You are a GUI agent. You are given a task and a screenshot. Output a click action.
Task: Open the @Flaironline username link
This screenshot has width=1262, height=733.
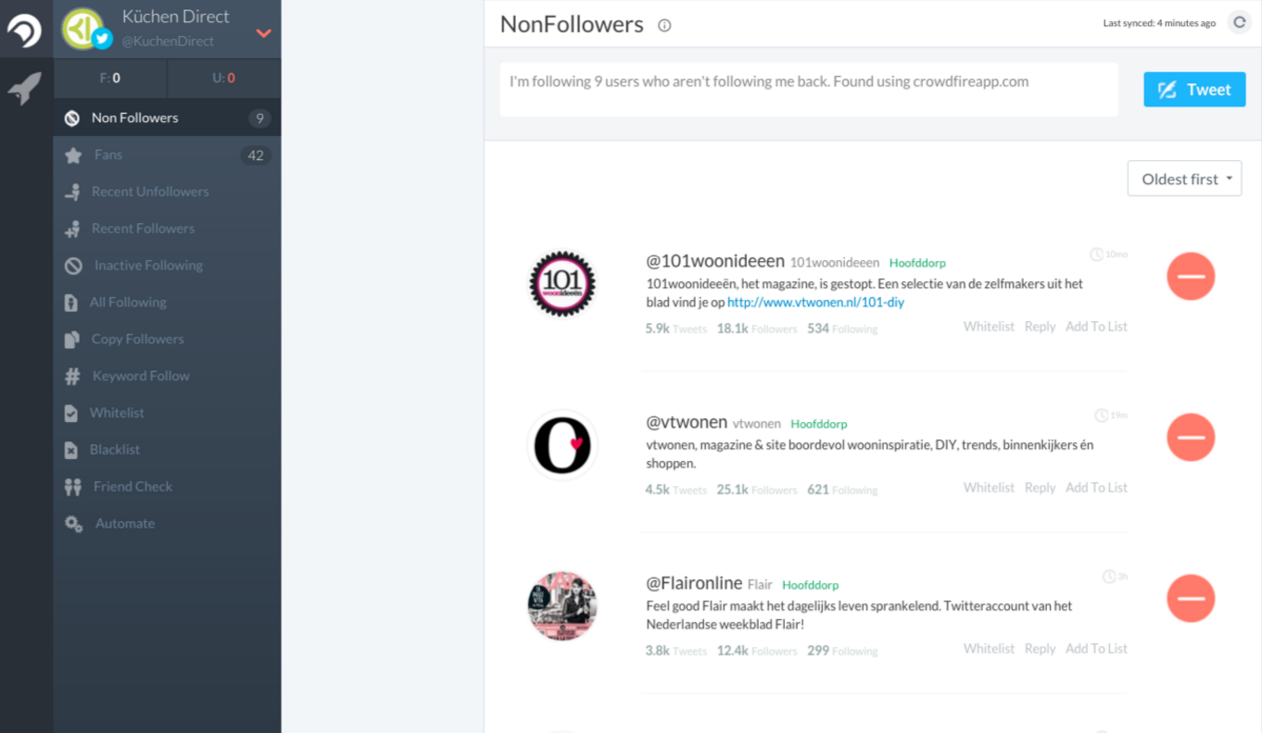(x=694, y=583)
